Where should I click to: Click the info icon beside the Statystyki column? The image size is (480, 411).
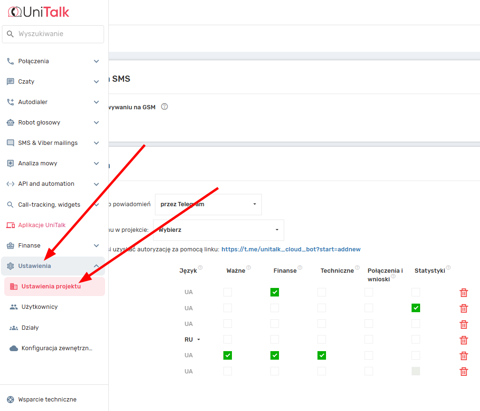[x=448, y=268]
